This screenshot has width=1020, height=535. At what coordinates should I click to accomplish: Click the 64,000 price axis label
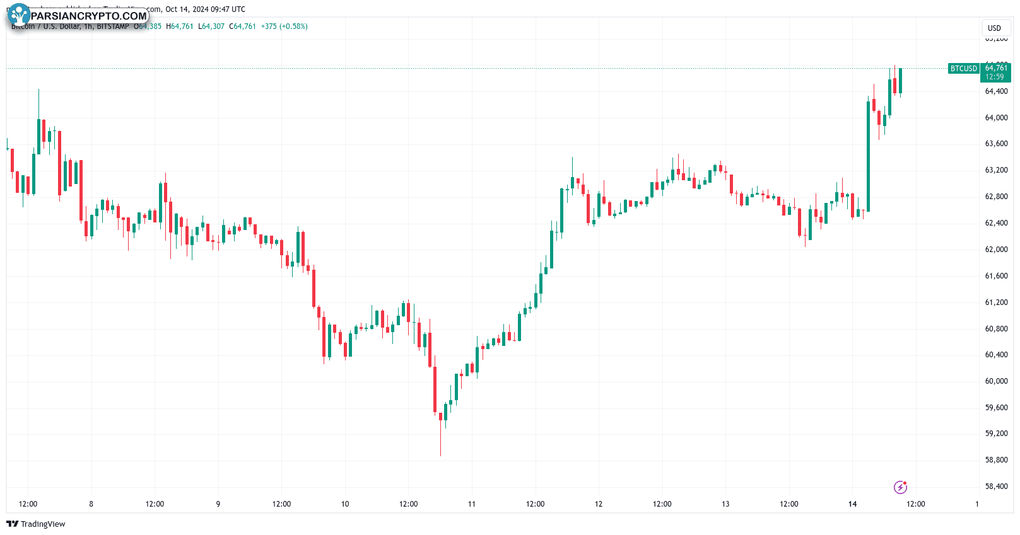pyautogui.click(x=996, y=118)
